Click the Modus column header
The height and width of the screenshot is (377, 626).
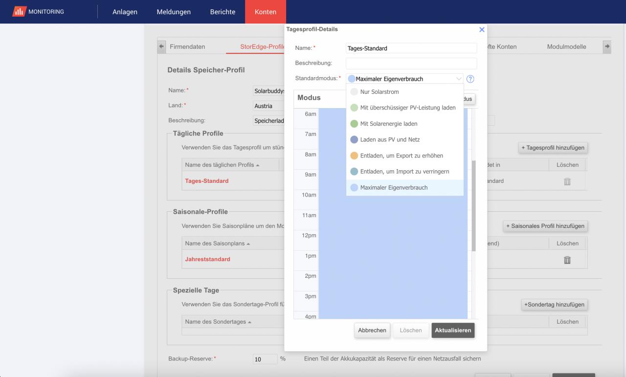tap(309, 98)
